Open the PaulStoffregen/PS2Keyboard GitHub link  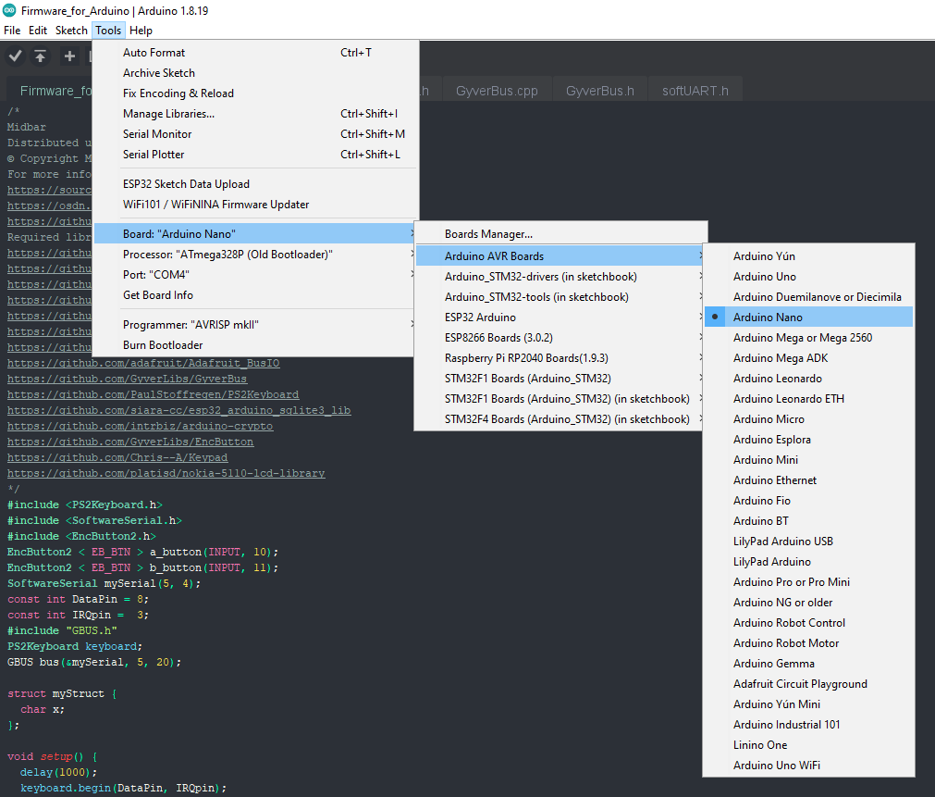coord(154,394)
